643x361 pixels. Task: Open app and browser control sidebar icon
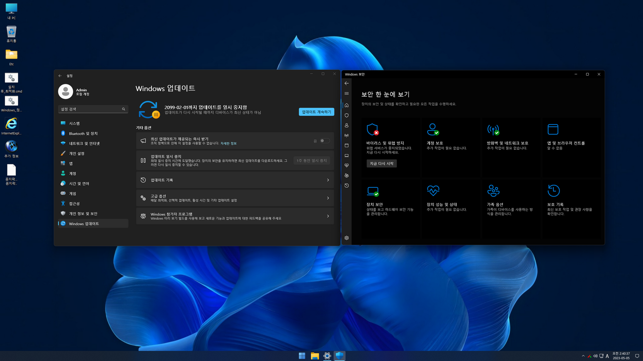(x=347, y=145)
